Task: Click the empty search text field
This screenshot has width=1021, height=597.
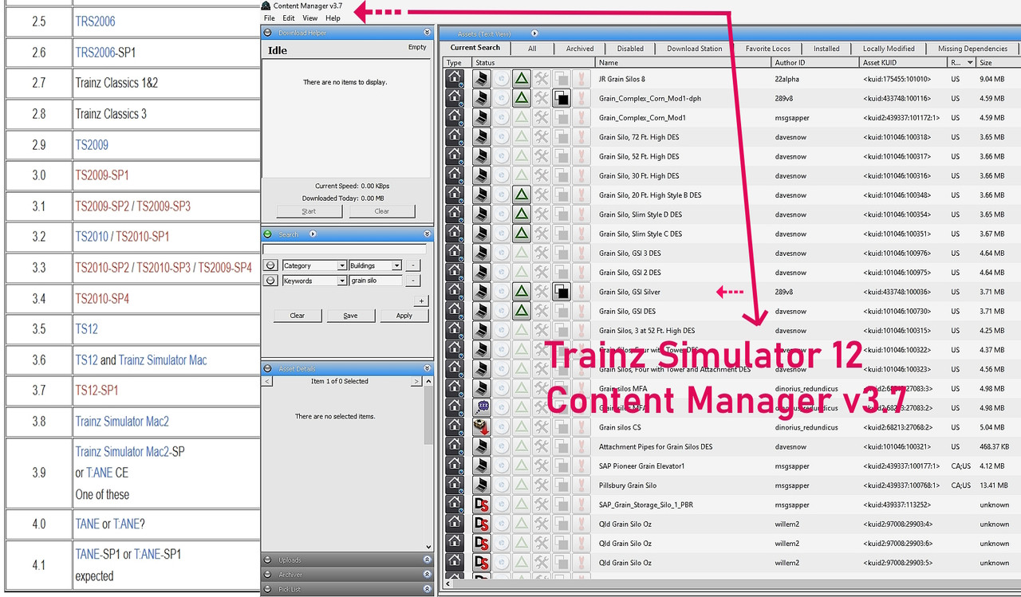Action: click(x=345, y=249)
